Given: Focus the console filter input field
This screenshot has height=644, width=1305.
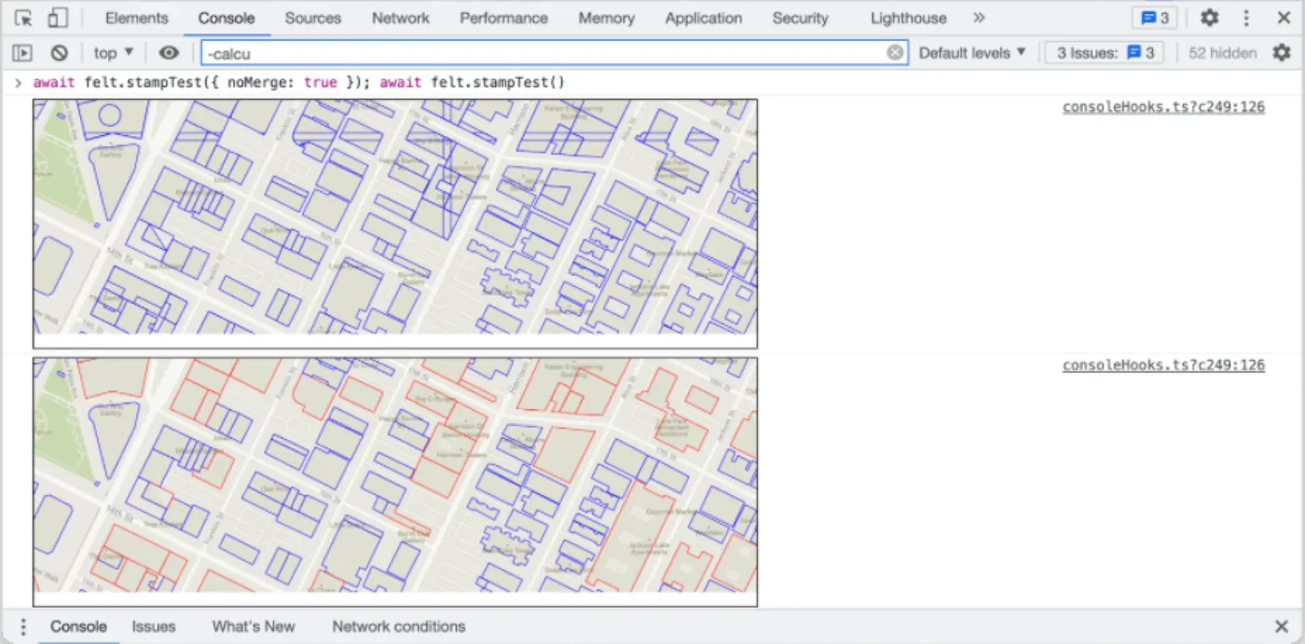Looking at the screenshot, I should pos(555,53).
